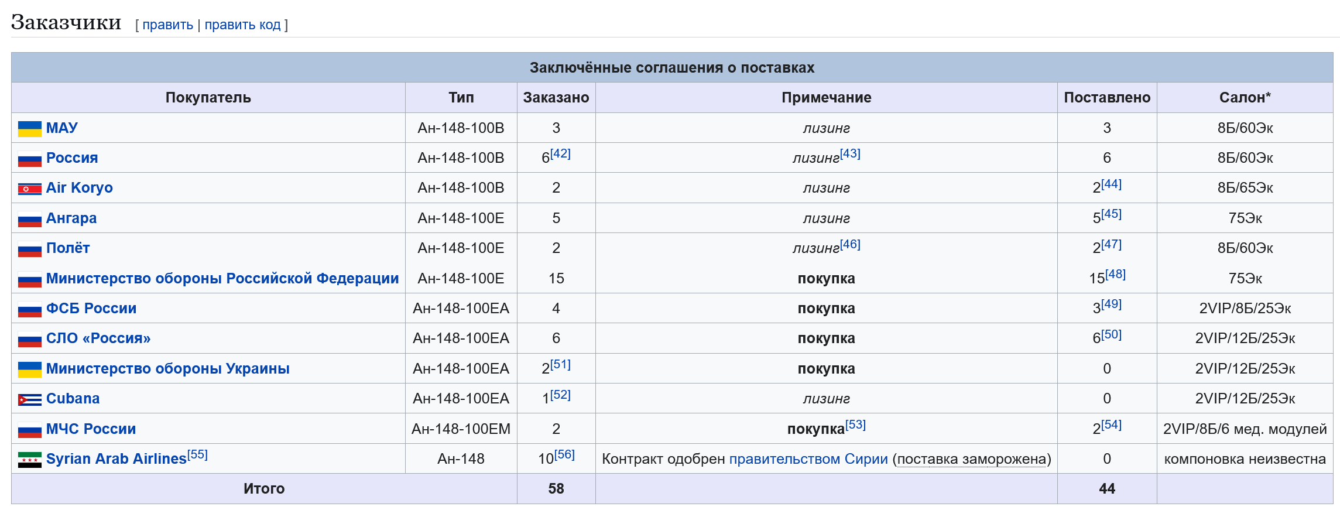Click the flag icon beside МЧС России
1340x510 pixels.
[x=30, y=430]
